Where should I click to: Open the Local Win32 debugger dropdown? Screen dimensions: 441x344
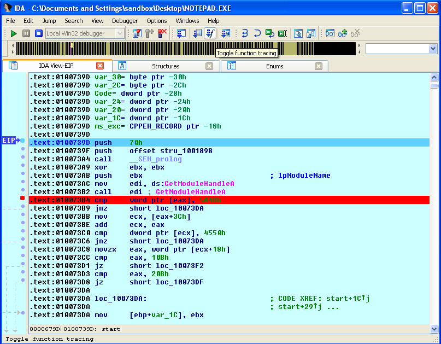(x=120, y=33)
